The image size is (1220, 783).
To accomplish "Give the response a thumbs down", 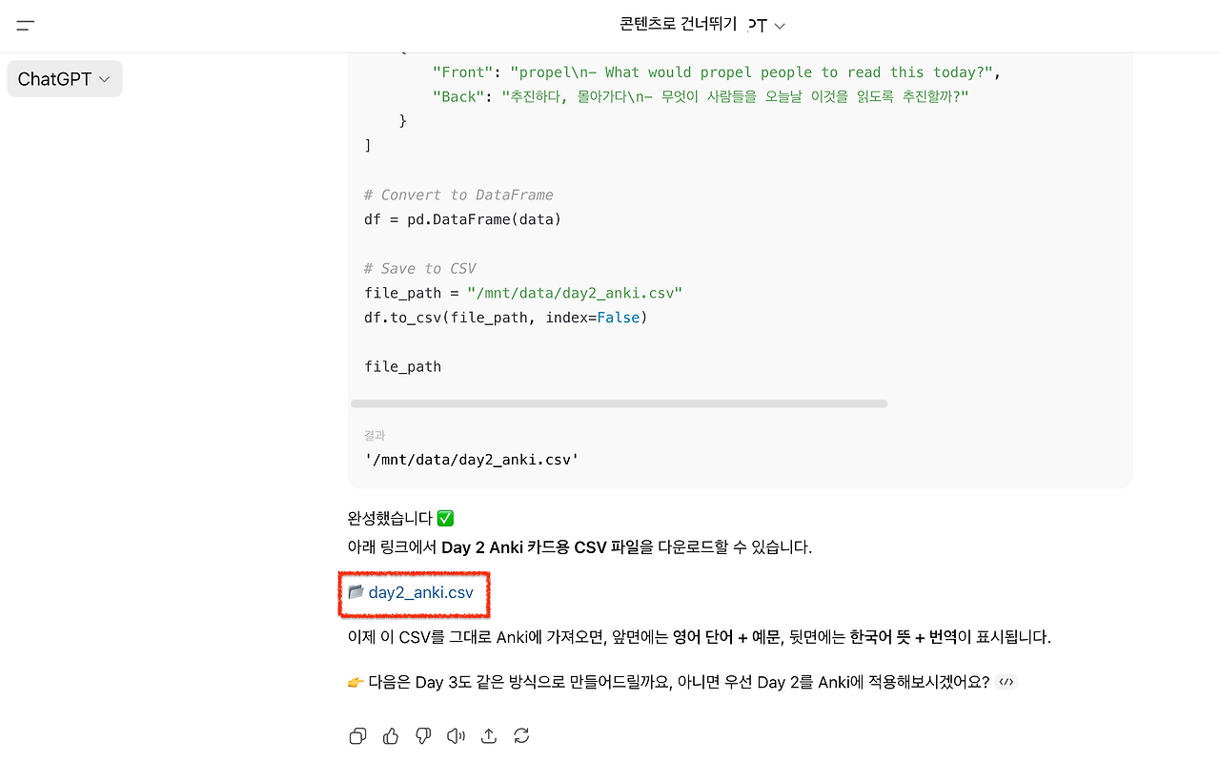I will click(x=423, y=735).
